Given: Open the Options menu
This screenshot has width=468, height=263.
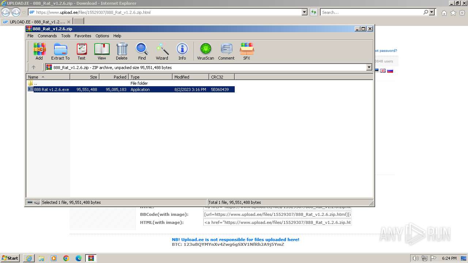Looking at the screenshot, I should [102, 36].
